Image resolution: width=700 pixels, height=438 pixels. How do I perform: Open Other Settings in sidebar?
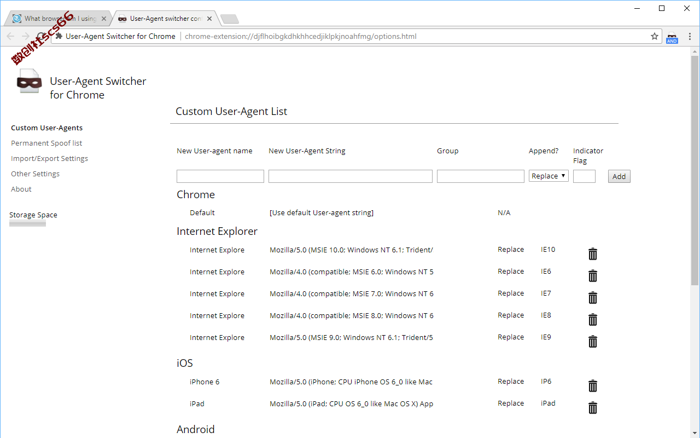coord(35,174)
